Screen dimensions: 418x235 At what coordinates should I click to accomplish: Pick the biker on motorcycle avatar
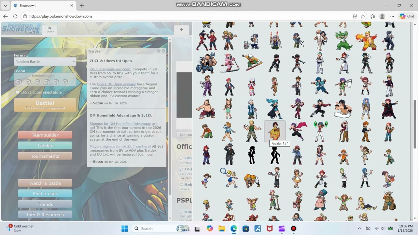pyautogui.click(x=206, y=63)
